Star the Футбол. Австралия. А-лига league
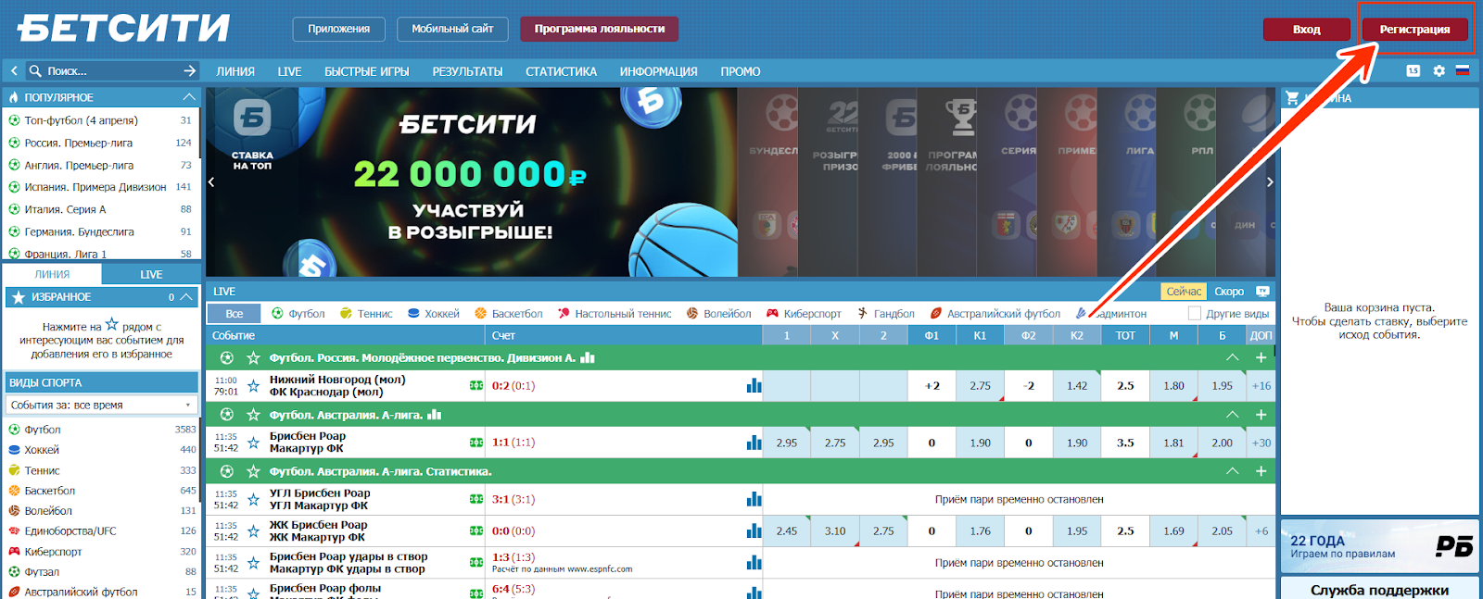 [253, 415]
